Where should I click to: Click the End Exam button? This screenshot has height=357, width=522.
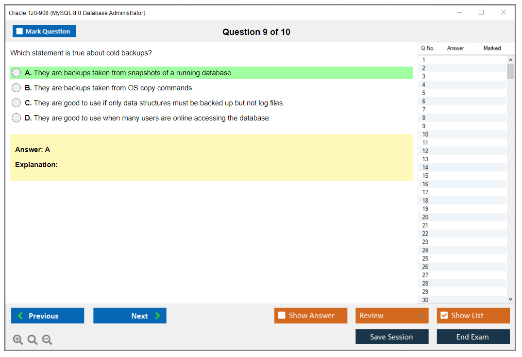(473, 336)
